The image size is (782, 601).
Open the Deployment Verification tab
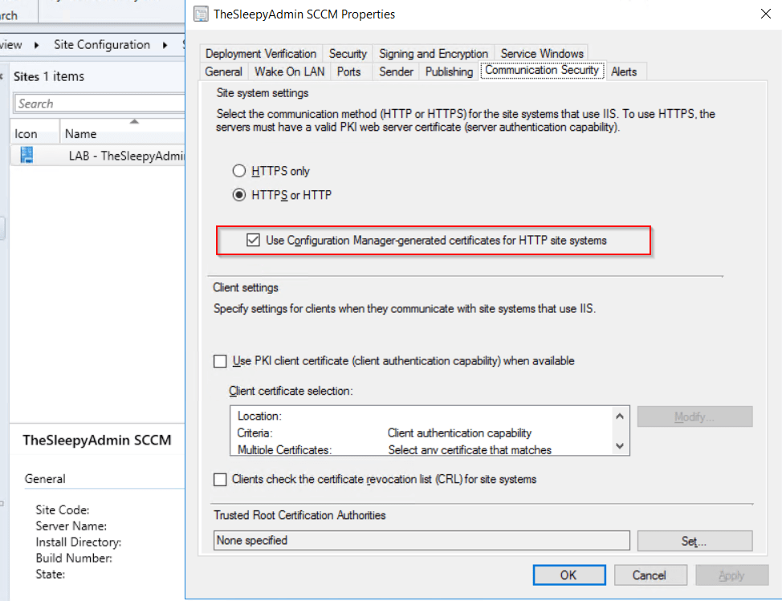click(x=260, y=54)
